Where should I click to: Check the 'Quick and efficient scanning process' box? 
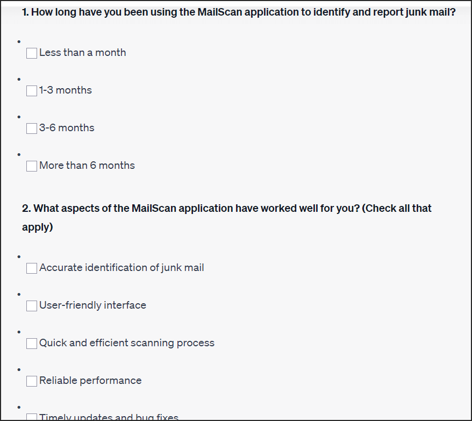tap(32, 343)
